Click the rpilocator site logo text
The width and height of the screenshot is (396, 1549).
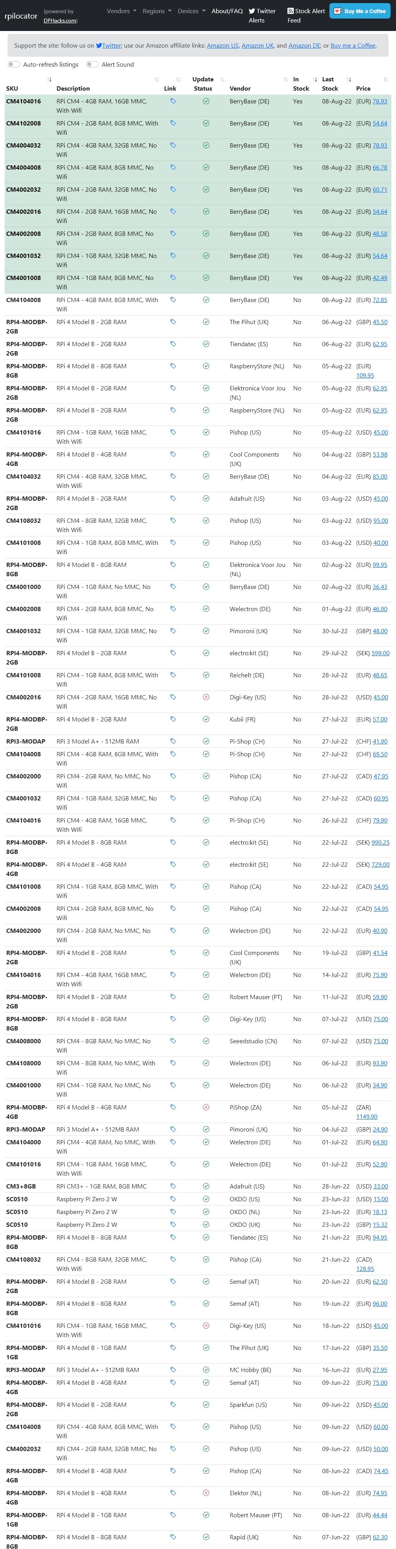(21, 15)
